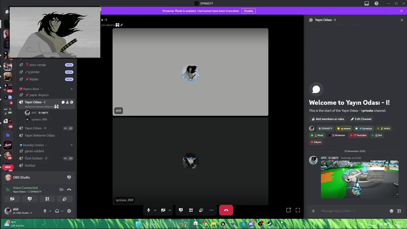This screenshot has height=229, width=407.
Task: Open Google Chrome from taskbar
Action: tap(204, 224)
